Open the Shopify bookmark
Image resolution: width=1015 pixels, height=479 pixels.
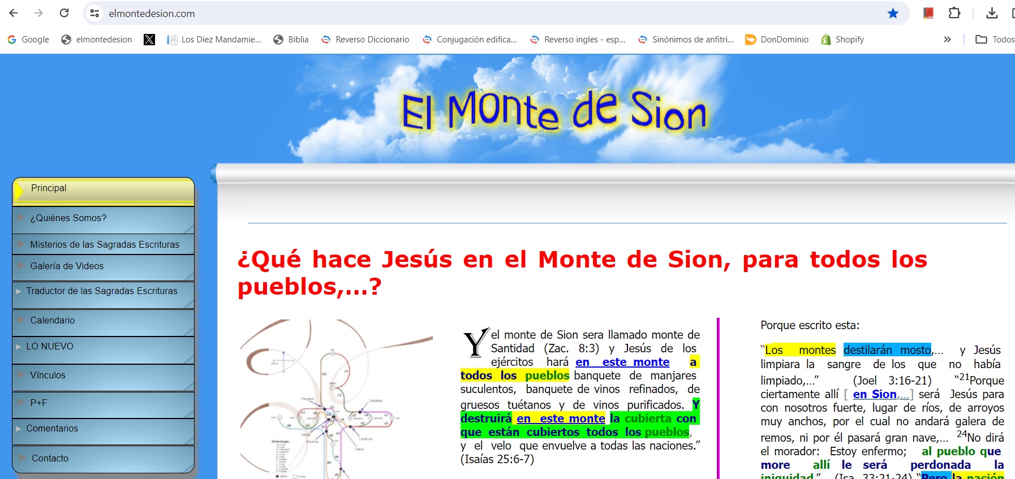[842, 40]
